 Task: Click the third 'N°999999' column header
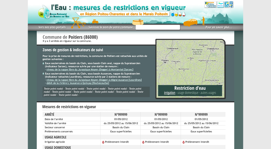click(x=201, y=114)
